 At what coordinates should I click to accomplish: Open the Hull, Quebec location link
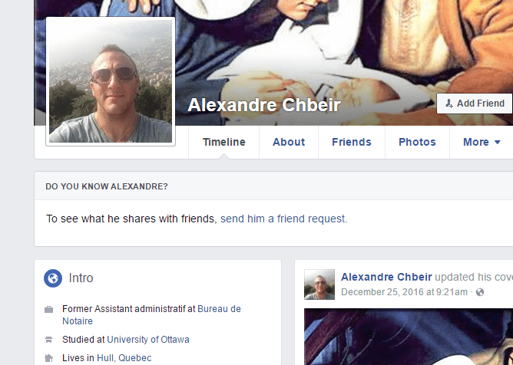coord(124,358)
